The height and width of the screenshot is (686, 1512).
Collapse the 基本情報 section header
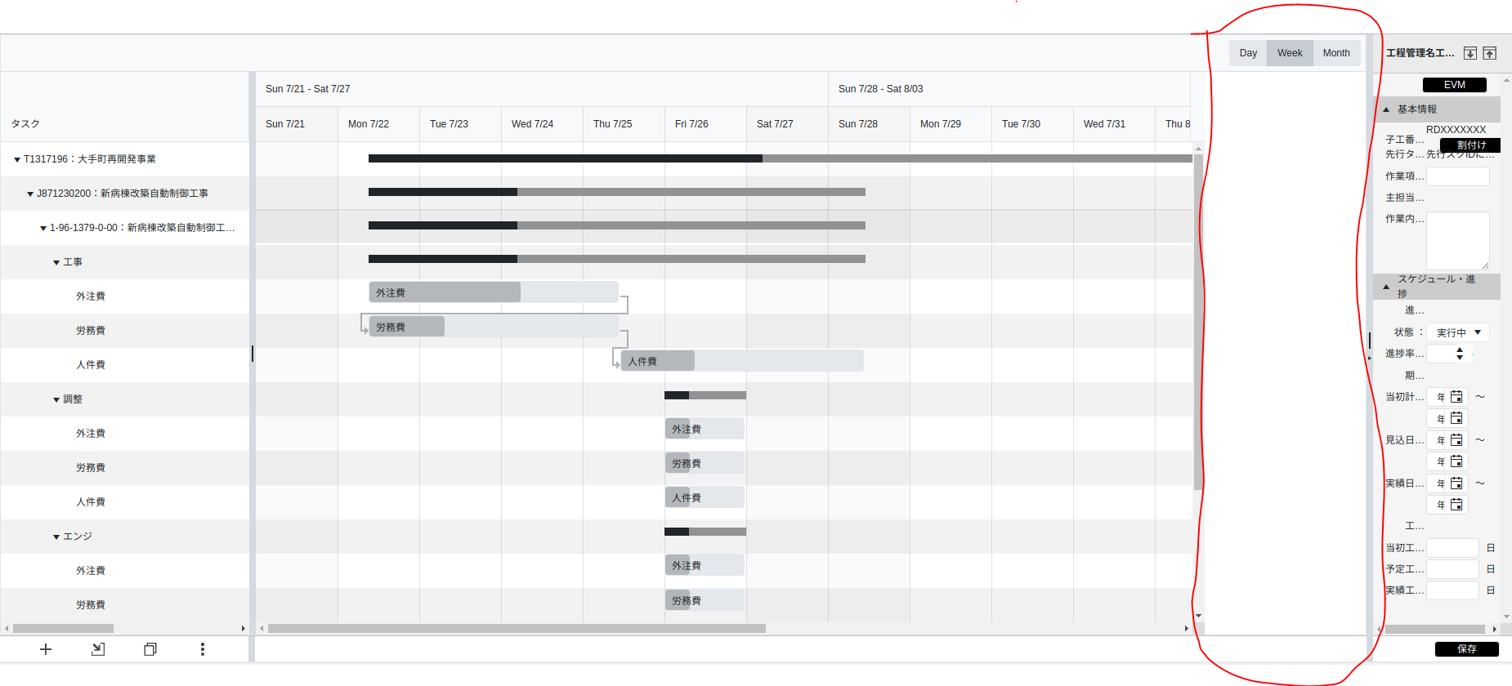[x=1386, y=109]
